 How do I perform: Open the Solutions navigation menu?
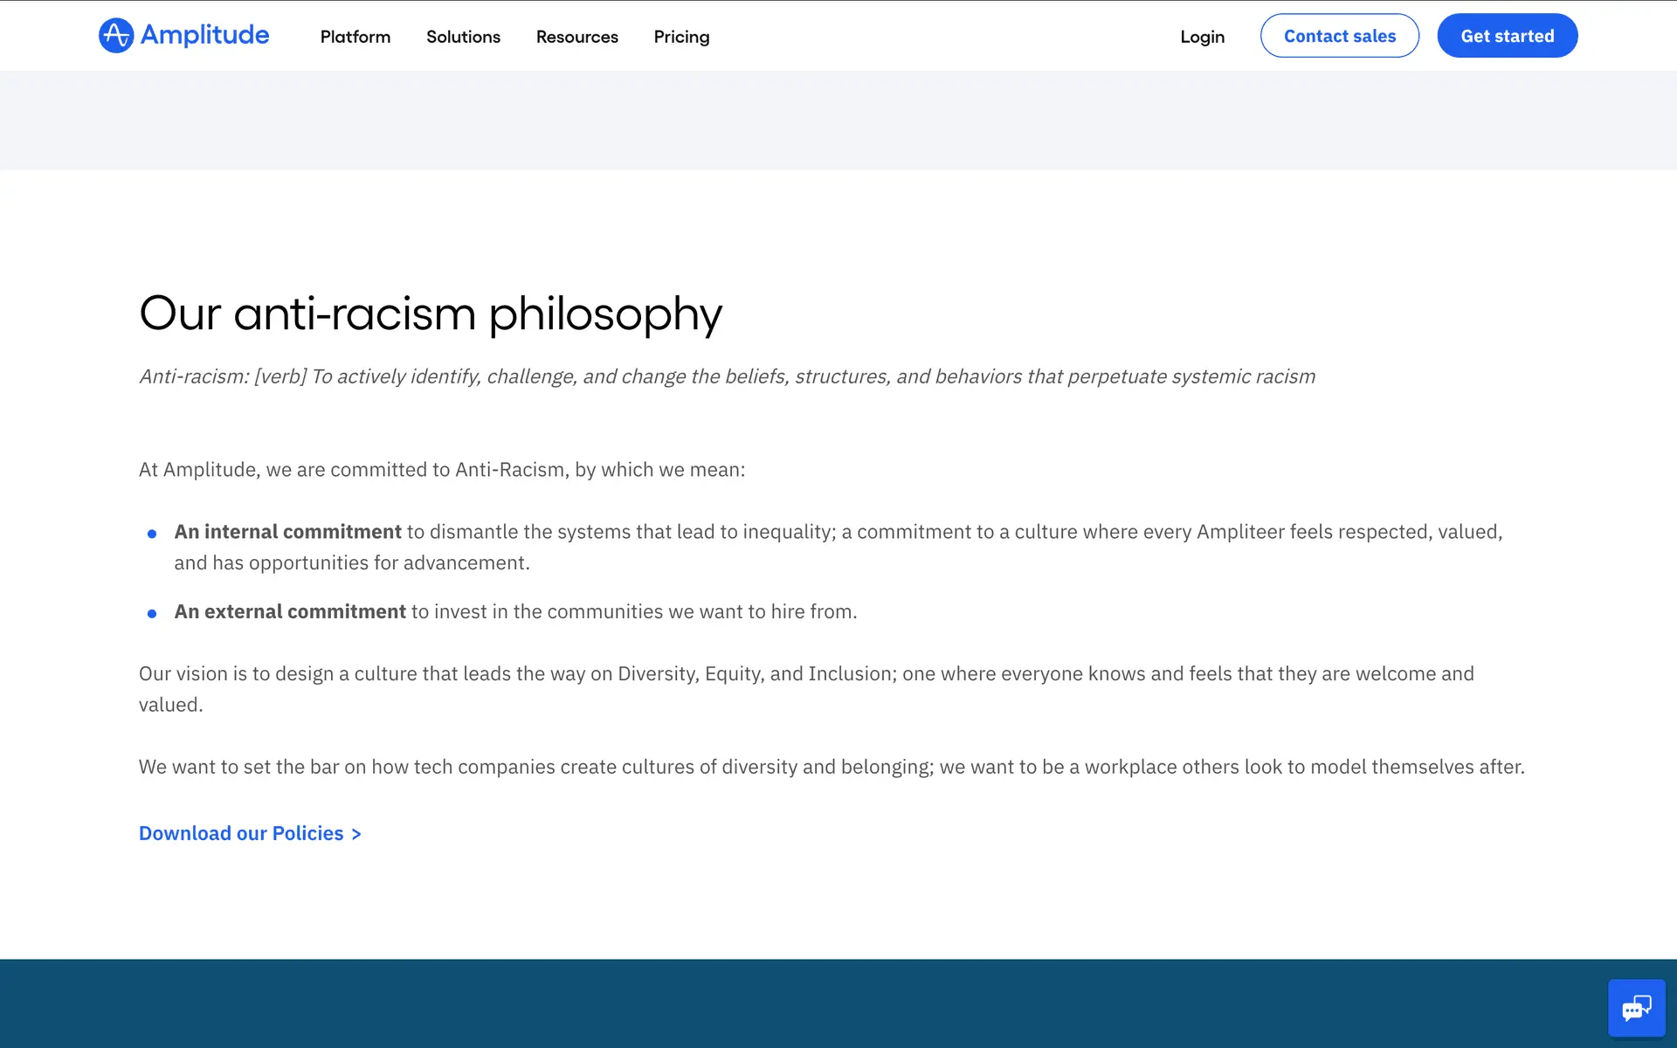click(463, 37)
